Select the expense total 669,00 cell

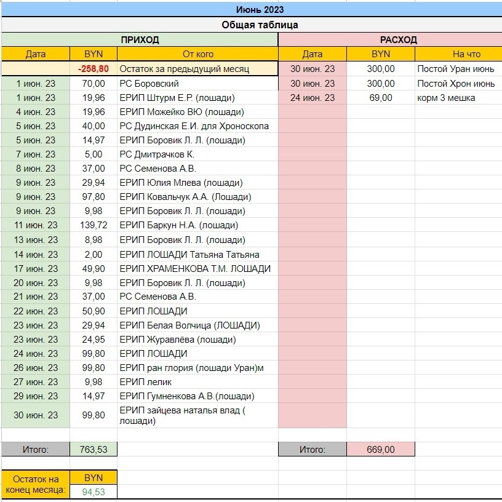pos(381,450)
